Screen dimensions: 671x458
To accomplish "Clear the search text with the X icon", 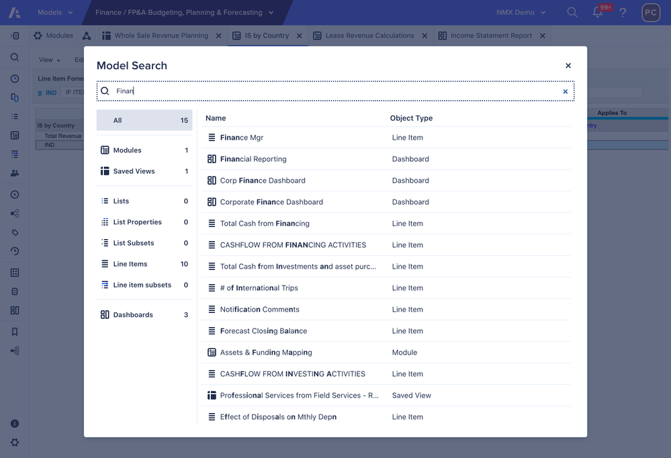I will point(565,91).
